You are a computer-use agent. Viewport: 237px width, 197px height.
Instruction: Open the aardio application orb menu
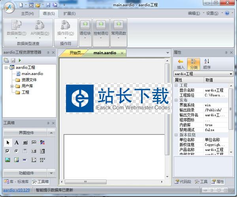pyautogui.click(x=9, y=7)
